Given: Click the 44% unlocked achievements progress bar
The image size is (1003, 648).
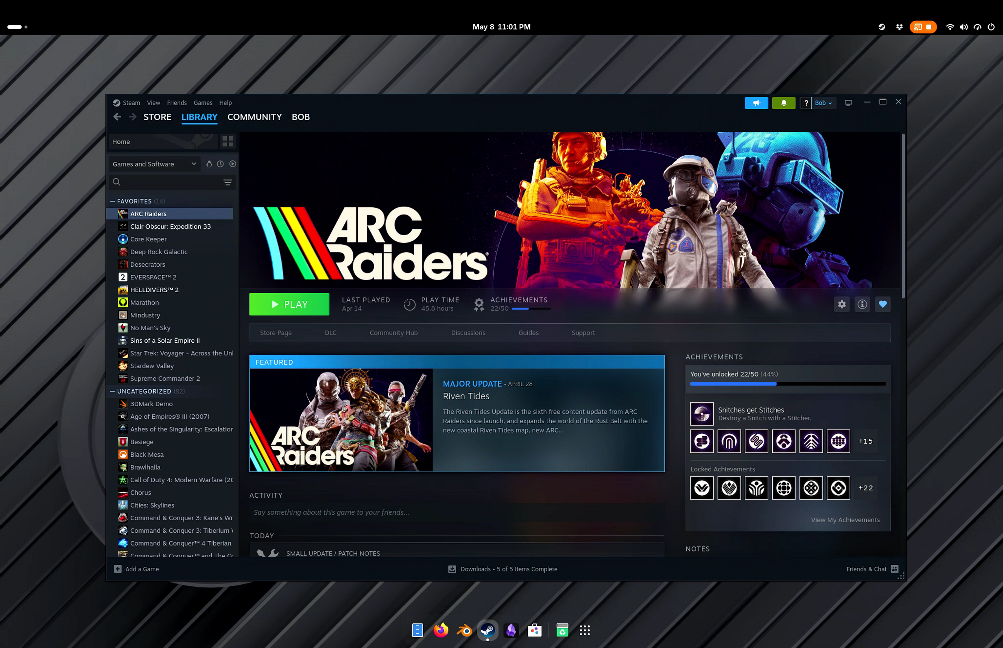Looking at the screenshot, I should (788, 384).
